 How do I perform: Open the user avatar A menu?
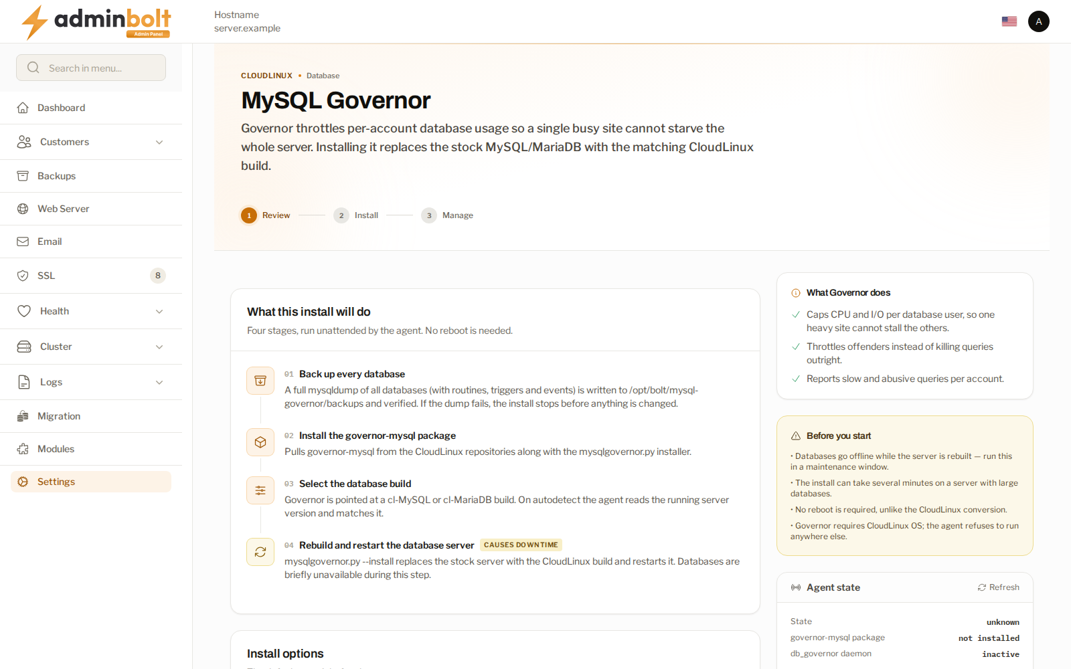(1039, 21)
